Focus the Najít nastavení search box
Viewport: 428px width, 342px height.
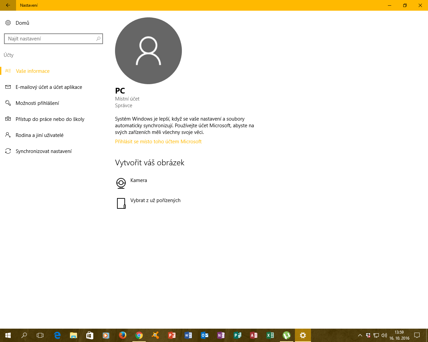[53, 39]
